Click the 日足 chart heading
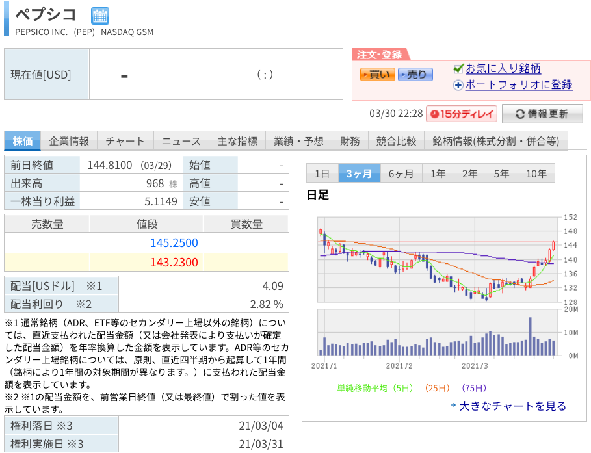Screen dimensions: 591x453 click(x=318, y=194)
